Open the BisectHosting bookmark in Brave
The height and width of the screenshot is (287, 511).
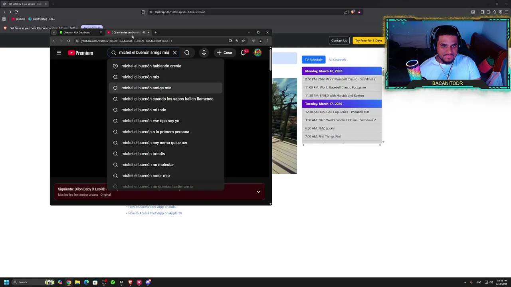[x=42, y=19]
